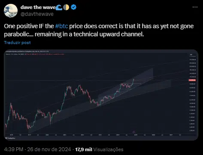Click the TradingView logo in chart corner
The width and height of the screenshot is (203, 155).
coord(10,138)
